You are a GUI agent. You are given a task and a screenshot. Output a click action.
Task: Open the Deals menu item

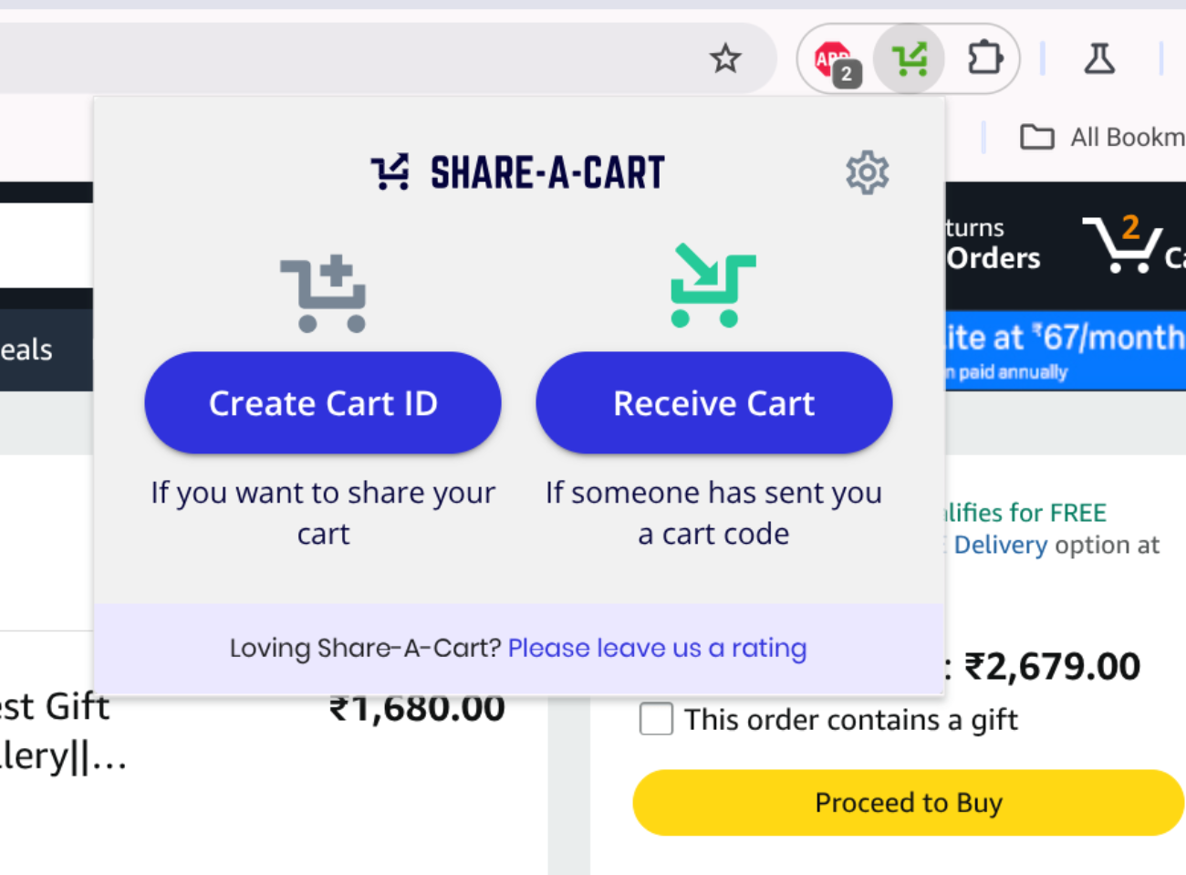[25, 349]
